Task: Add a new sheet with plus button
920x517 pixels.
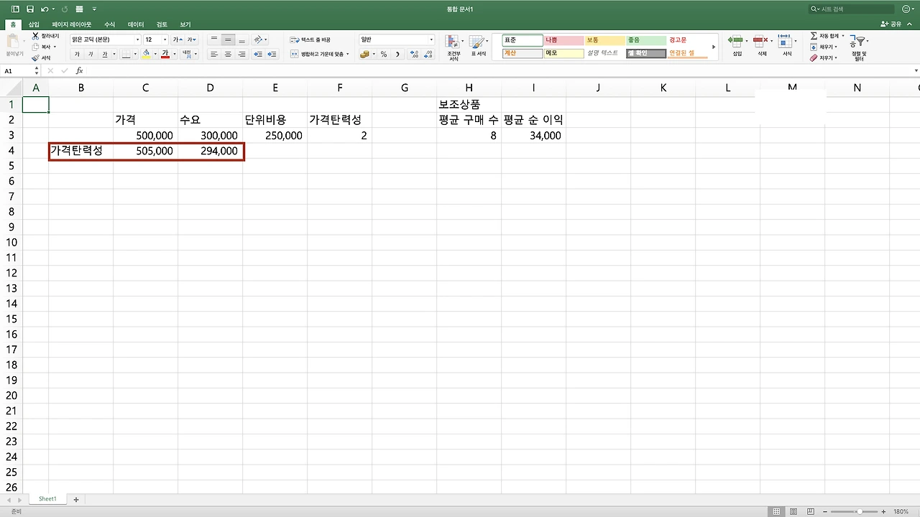Action: (x=75, y=499)
